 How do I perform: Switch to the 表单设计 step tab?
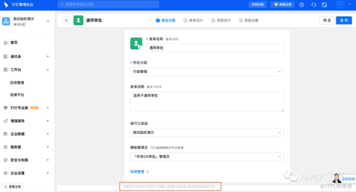[x=193, y=20]
